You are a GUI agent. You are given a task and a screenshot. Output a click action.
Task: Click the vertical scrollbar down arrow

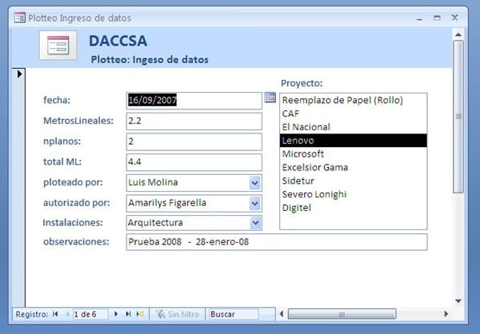[458, 301]
